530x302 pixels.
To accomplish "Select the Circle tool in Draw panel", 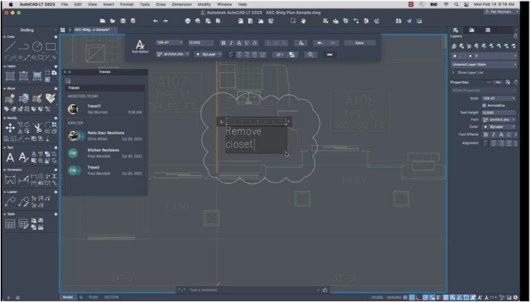I will coord(38,46).
